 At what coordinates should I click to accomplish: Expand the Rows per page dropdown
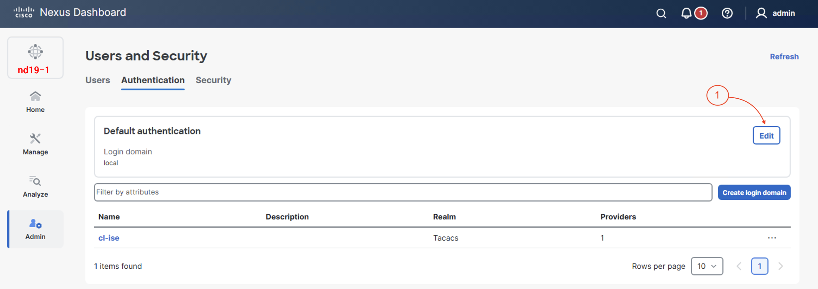(x=706, y=266)
